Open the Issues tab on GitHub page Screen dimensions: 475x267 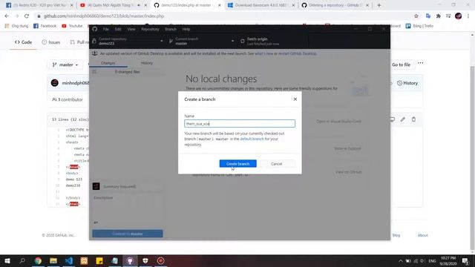click(x=51, y=42)
